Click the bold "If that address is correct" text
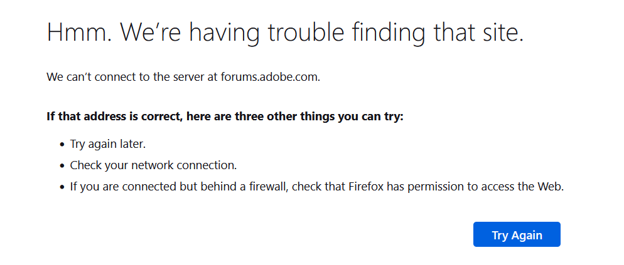Screen dimensions: 624x265 pyautogui.click(x=107, y=117)
